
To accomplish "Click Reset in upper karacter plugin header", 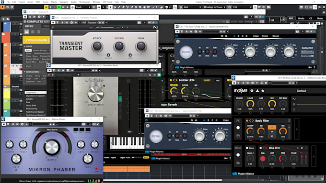I will click(x=276, y=36).
